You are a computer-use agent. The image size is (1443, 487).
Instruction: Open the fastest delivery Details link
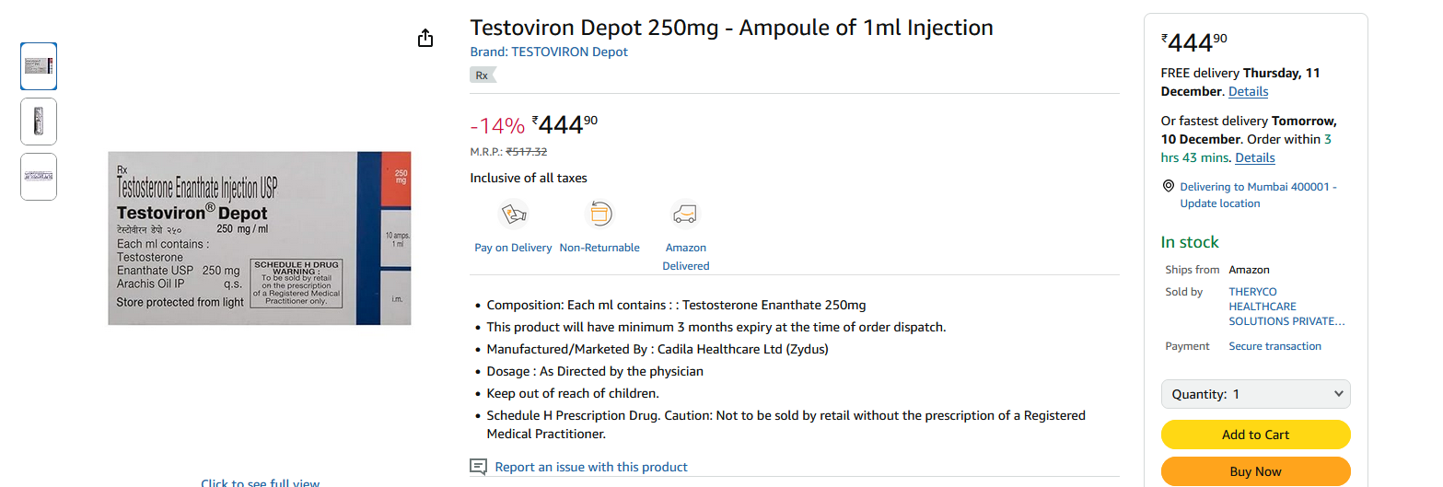tap(1255, 157)
